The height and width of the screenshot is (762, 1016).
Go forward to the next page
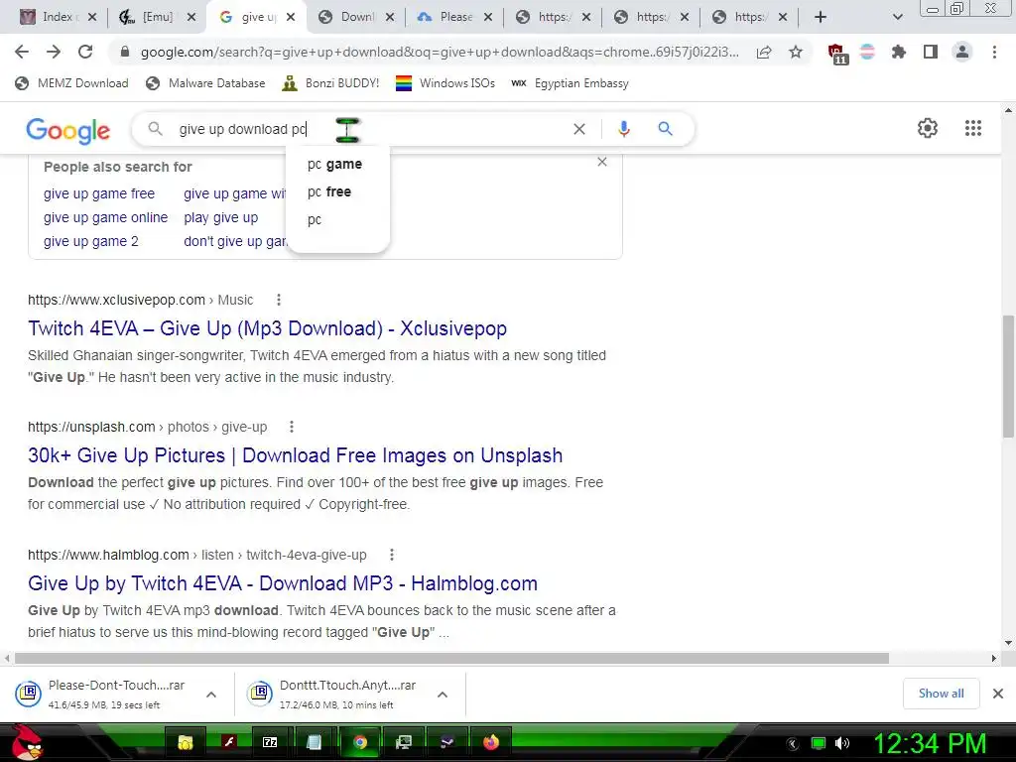[54, 52]
